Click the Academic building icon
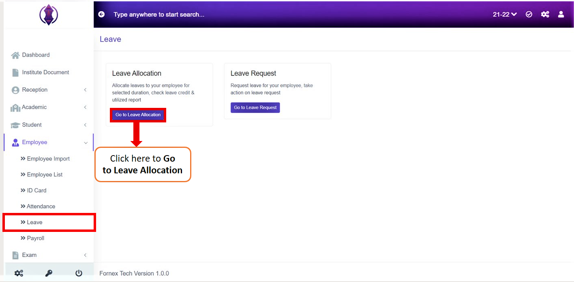The image size is (574, 282). [15, 108]
